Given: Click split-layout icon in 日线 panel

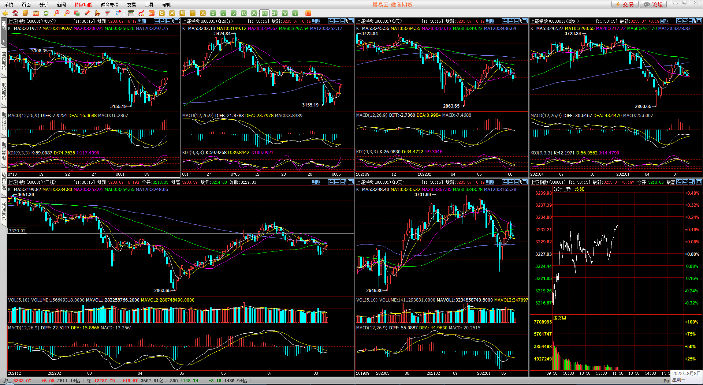Looking at the screenshot, I should (x=343, y=182).
